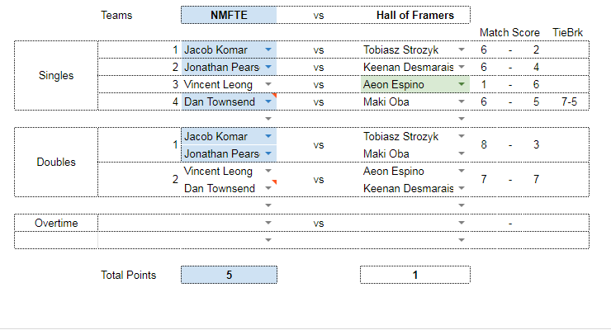Select the NMFTE total points cell showing 5
This screenshot has height=330, width=611.
click(x=230, y=275)
